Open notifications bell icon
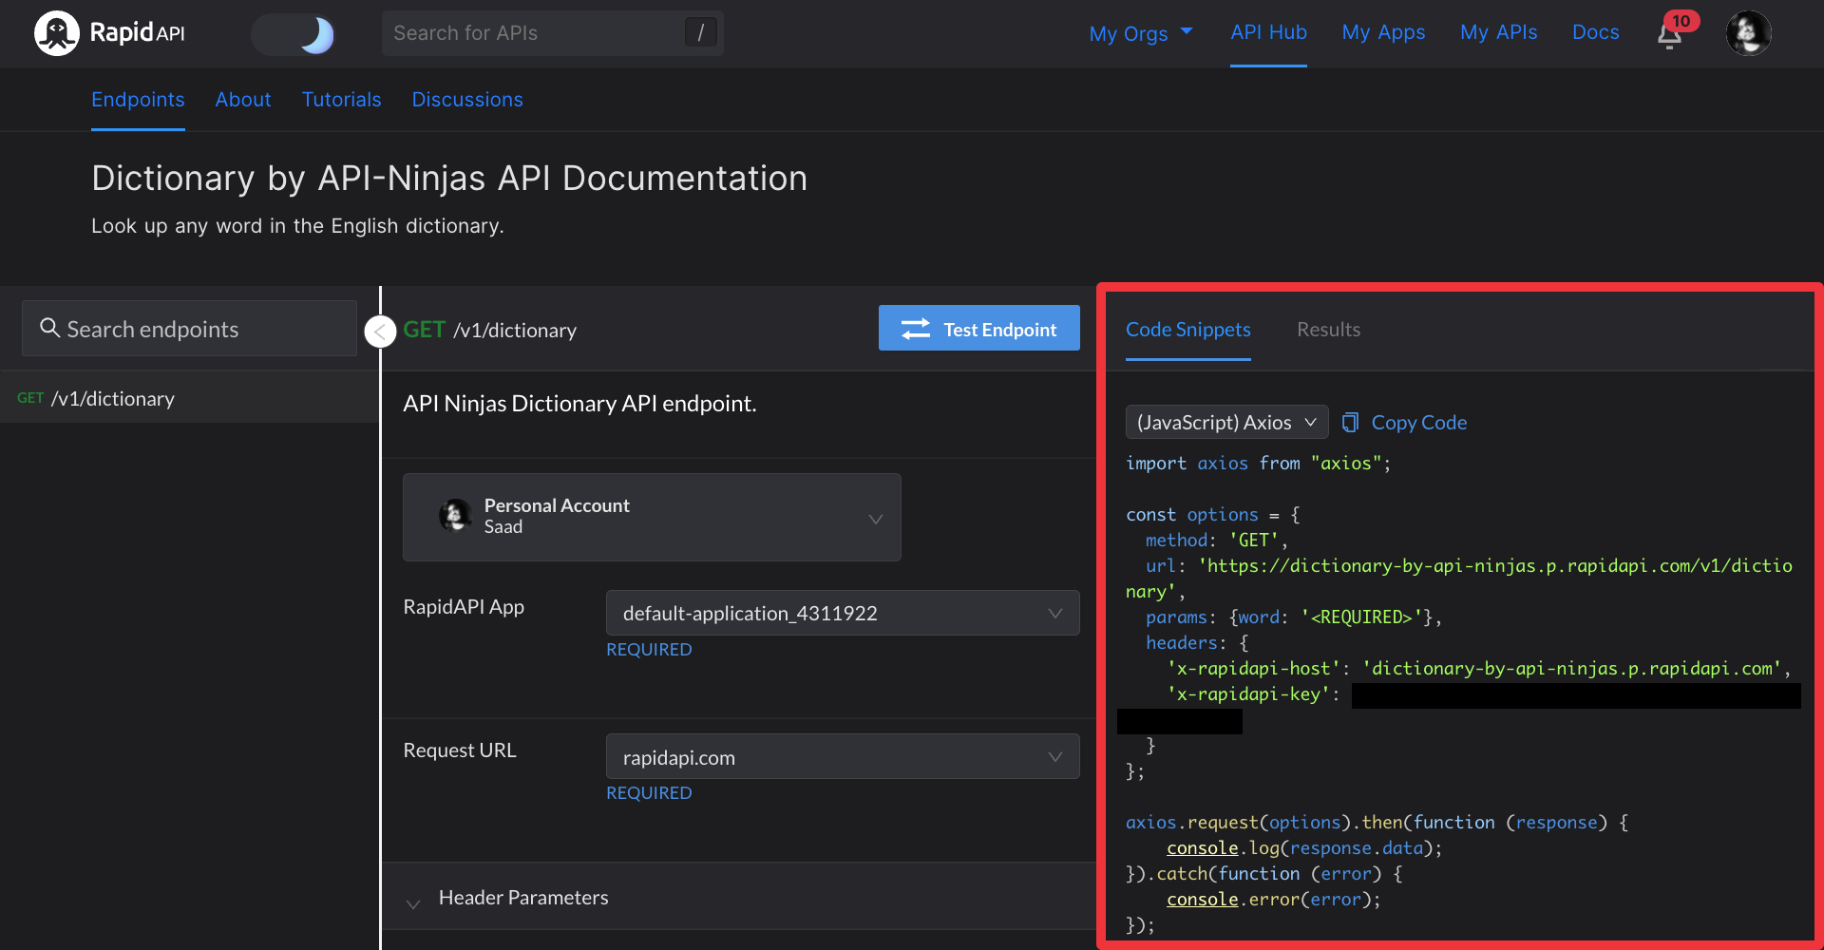 point(1670,36)
